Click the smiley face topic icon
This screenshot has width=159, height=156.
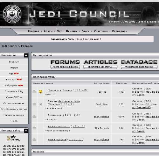(40, 92)
